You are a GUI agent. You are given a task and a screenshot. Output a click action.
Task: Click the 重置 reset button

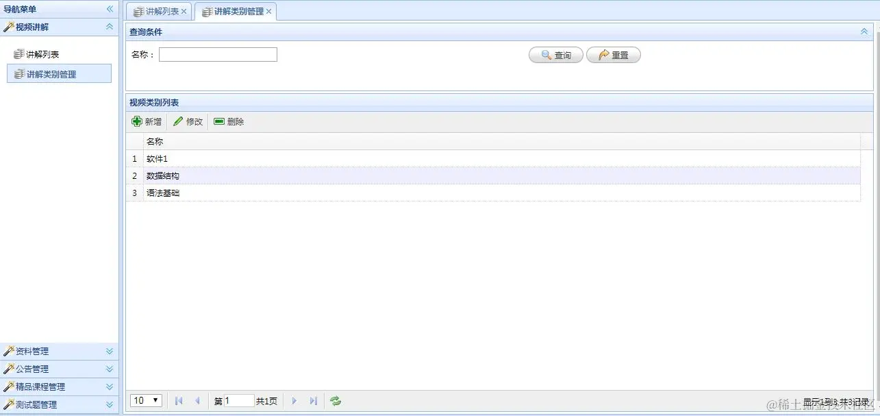(614, 55)
